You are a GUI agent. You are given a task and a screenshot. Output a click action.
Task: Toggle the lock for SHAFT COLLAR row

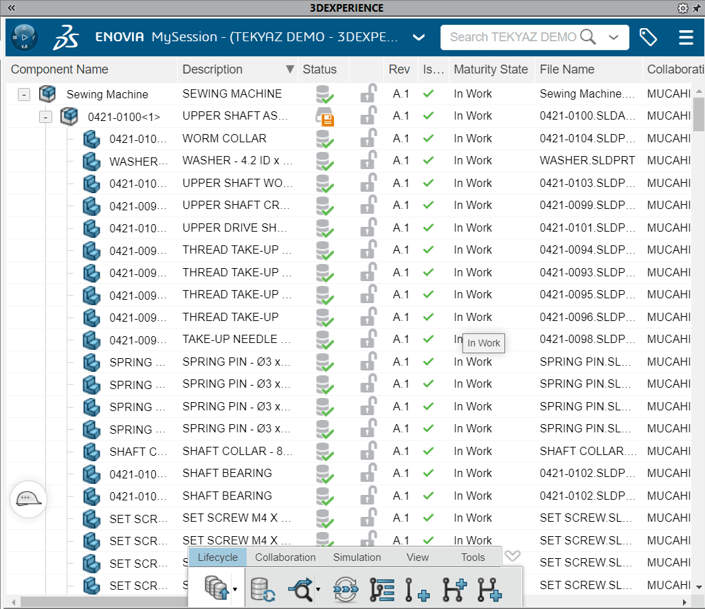[368, 451]
